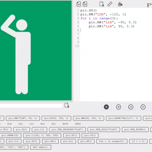152x152 pixels.
Task: Click the pic.SD() button
Action: [x=22, y=130]
